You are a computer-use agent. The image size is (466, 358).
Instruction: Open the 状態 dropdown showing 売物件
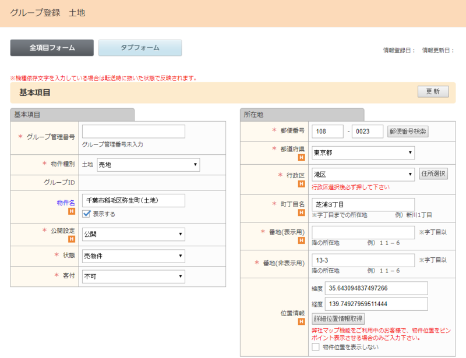(x=133, y=256)
